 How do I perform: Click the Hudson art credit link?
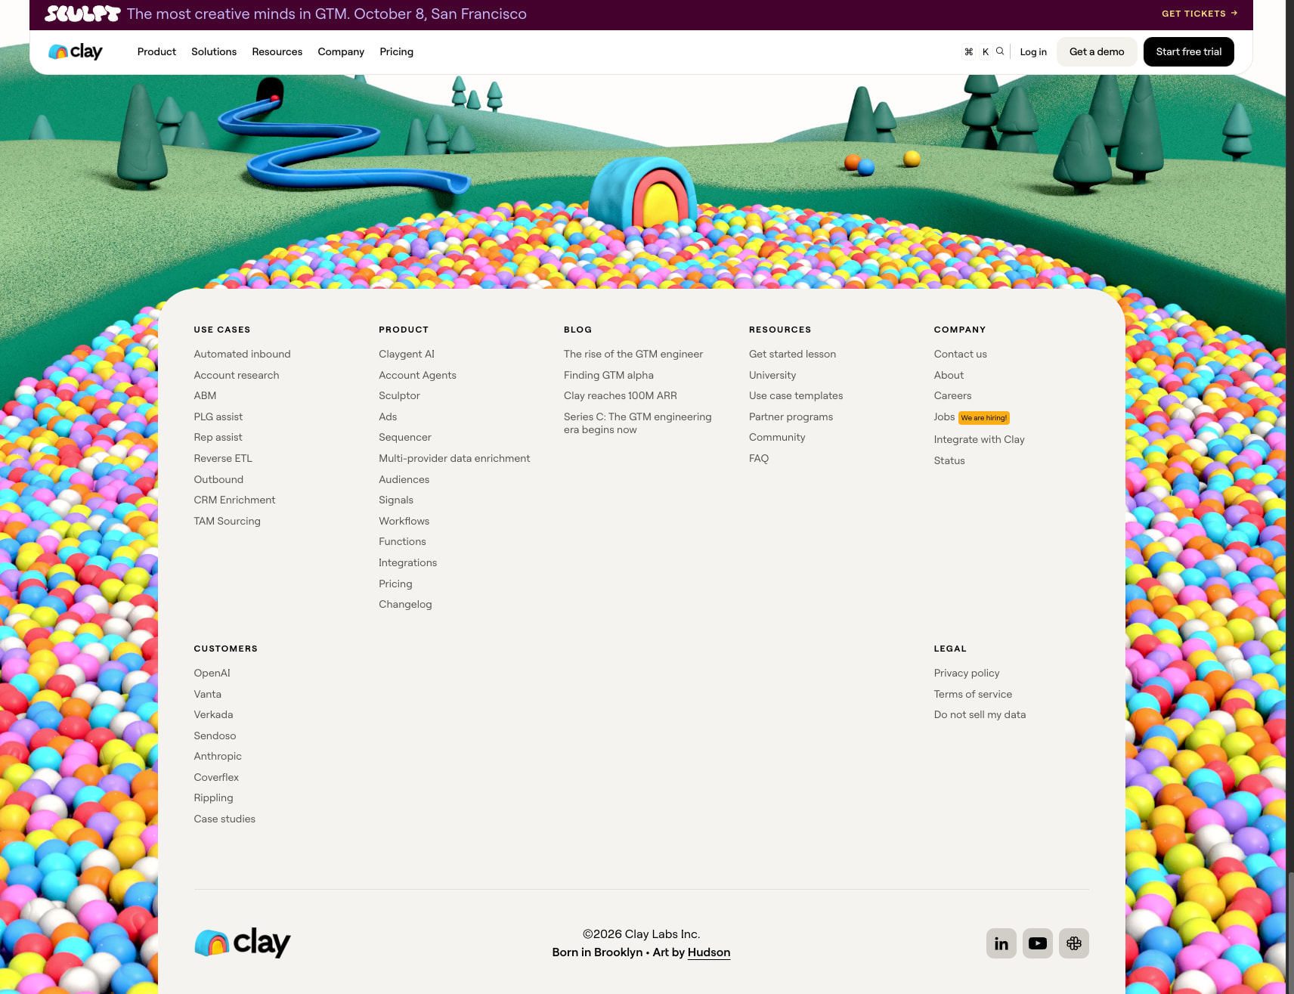709,952
